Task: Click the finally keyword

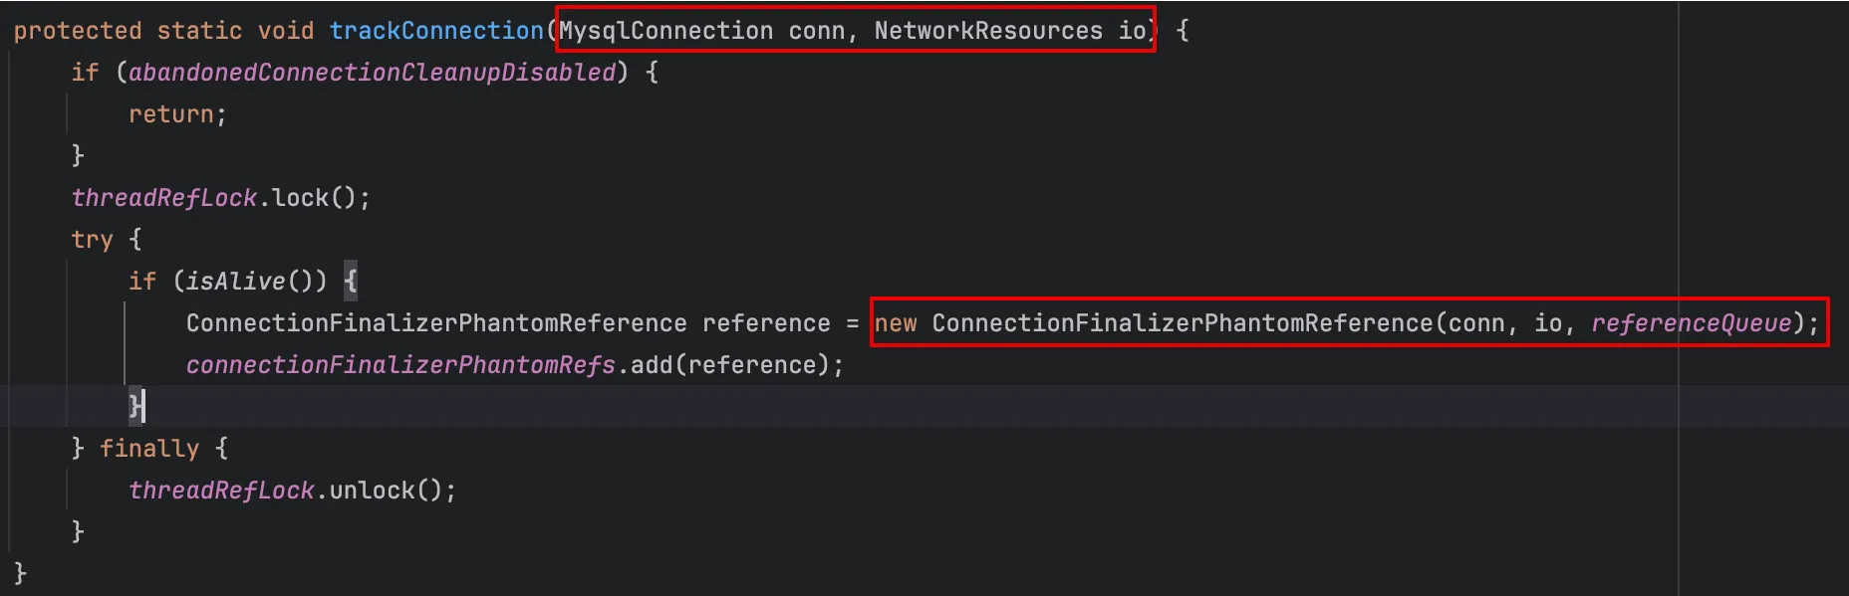Action: click(x=149, y=449)
